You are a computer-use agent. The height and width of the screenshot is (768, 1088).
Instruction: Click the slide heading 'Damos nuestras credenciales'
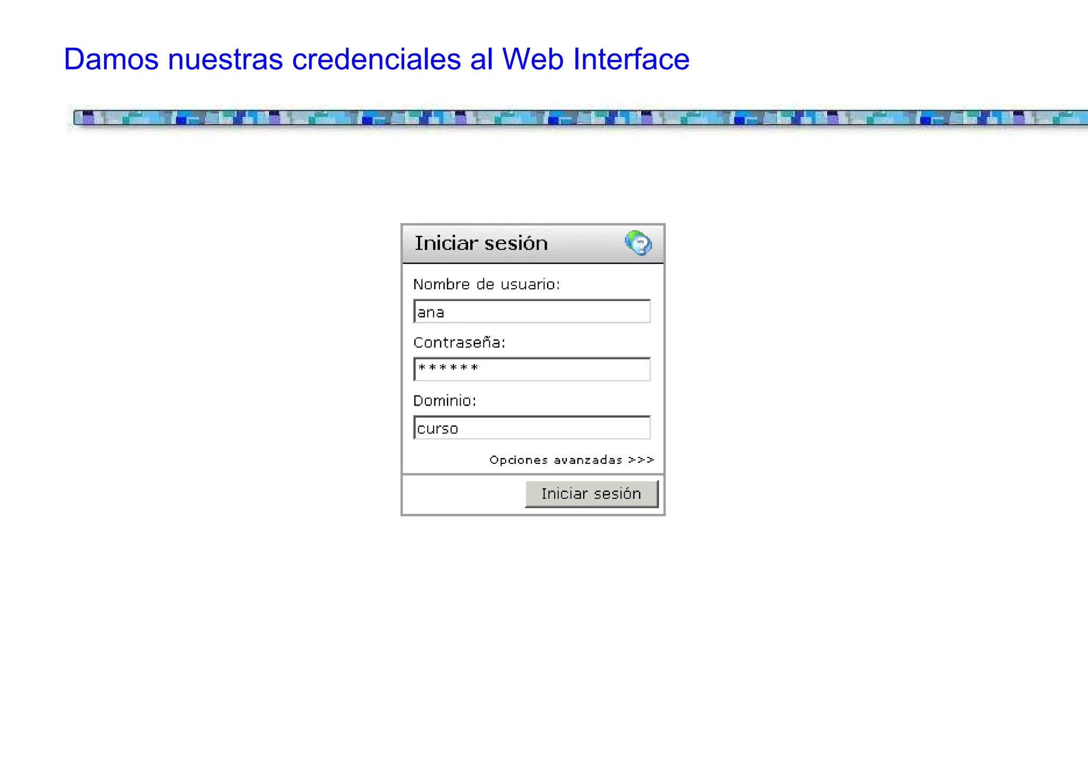tap(262, 59)
